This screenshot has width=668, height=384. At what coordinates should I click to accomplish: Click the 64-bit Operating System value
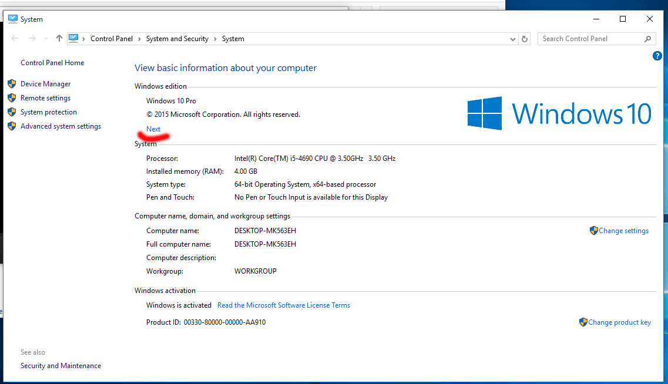click(x=305, y=184)
